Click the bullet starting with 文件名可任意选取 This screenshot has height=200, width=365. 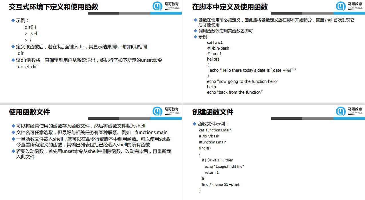point(90,132)
